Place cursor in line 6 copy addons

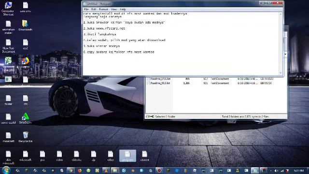tap(119, 52)
